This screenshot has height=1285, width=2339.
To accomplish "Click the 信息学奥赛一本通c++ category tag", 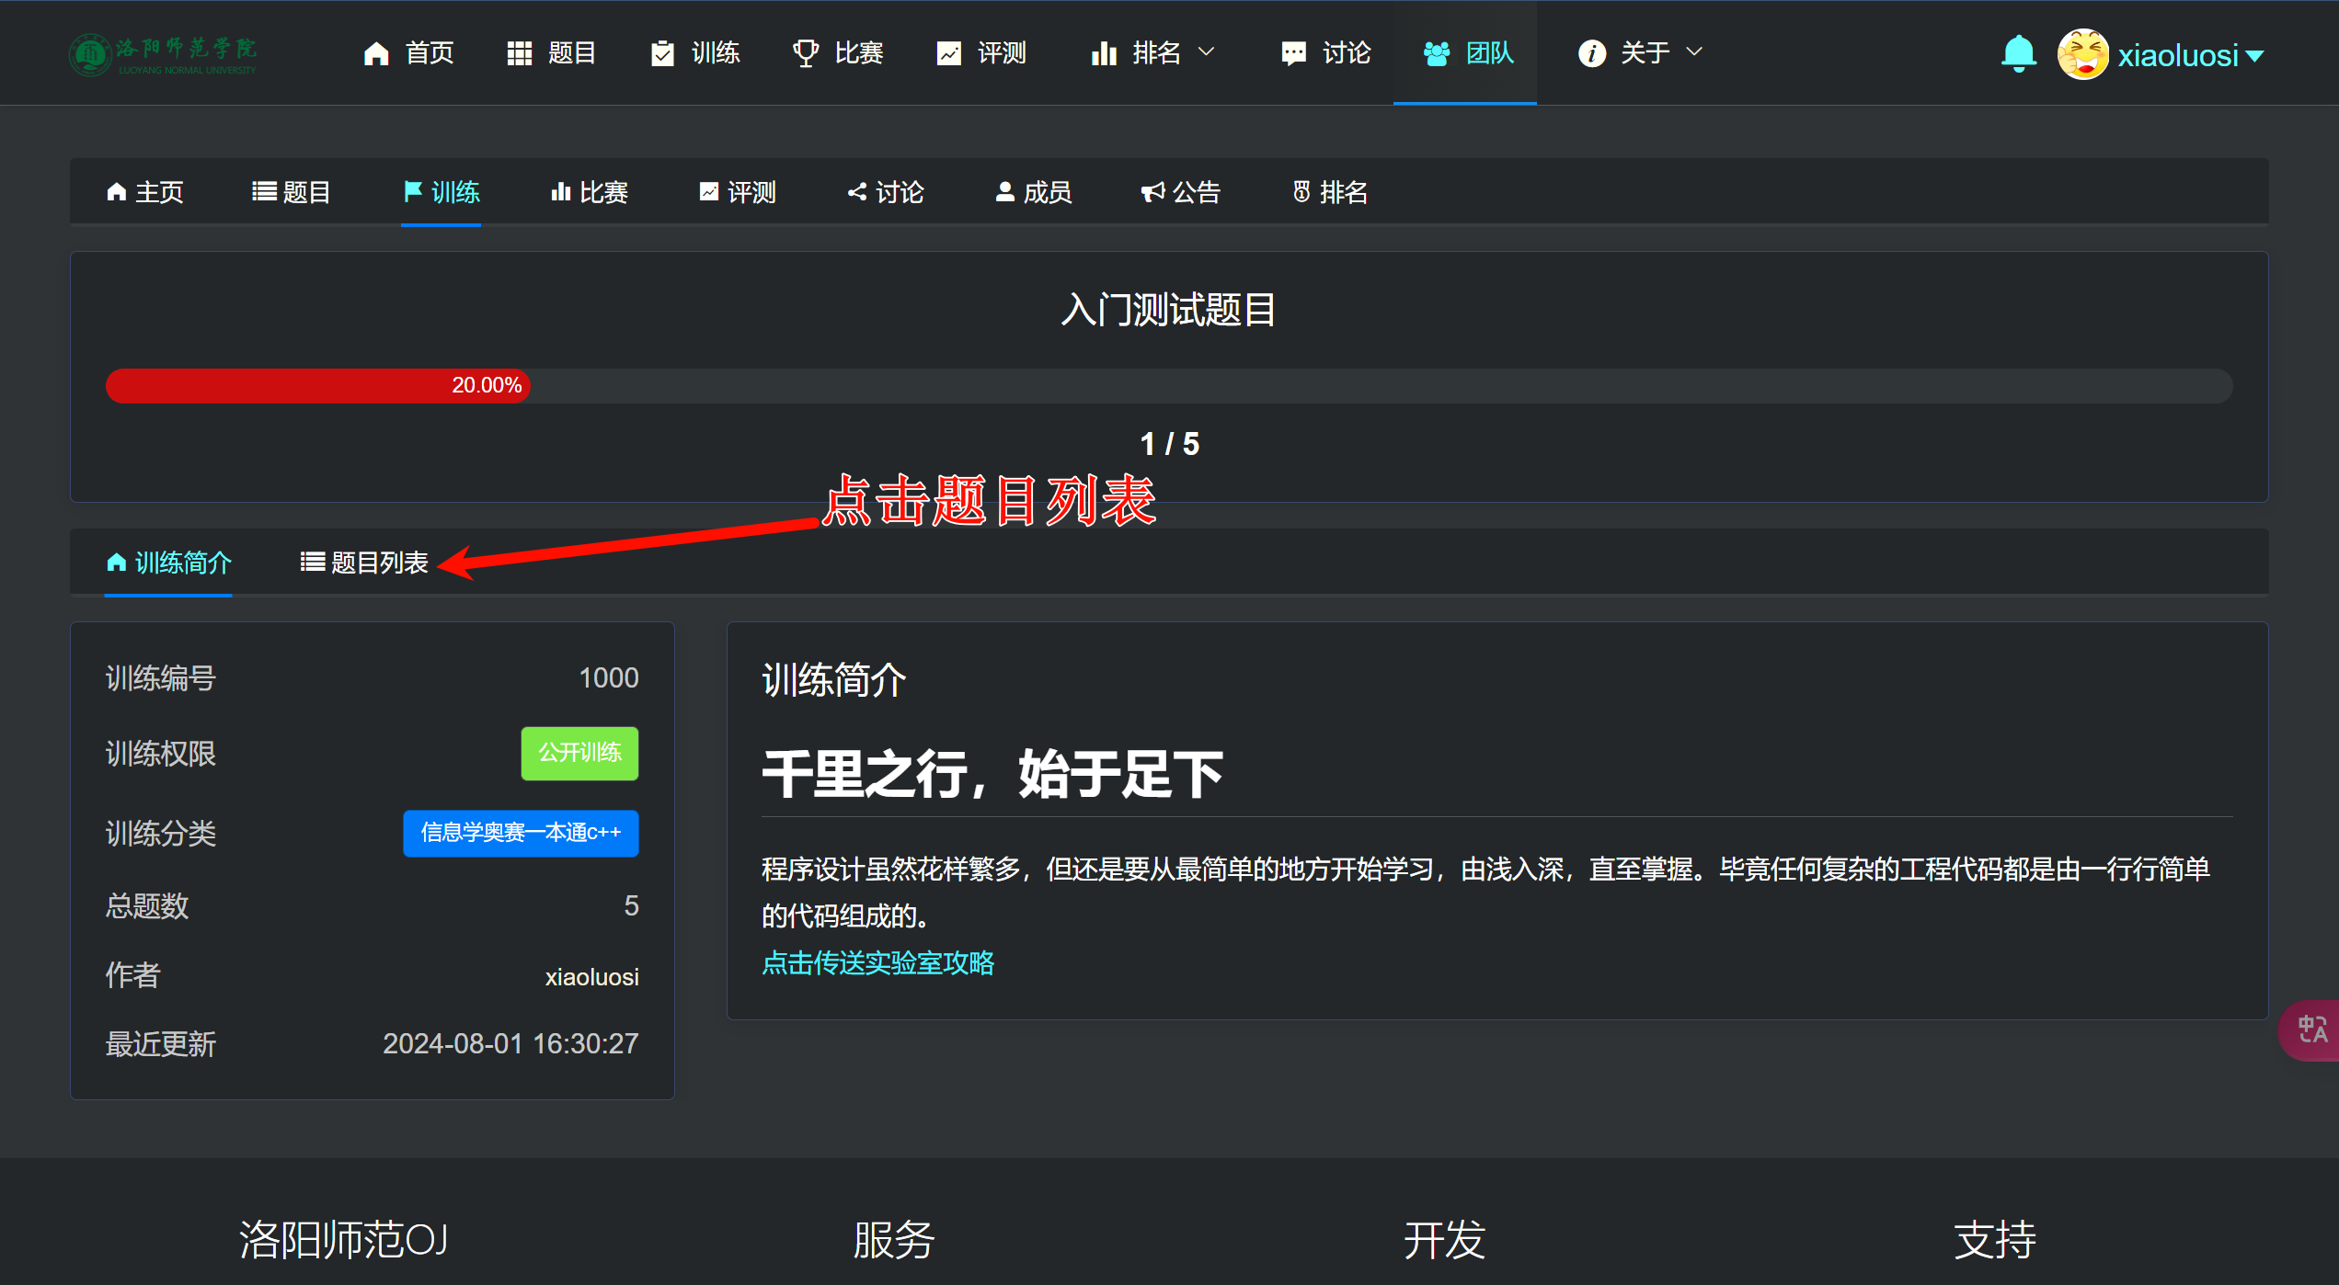I will tap(521, 833).
